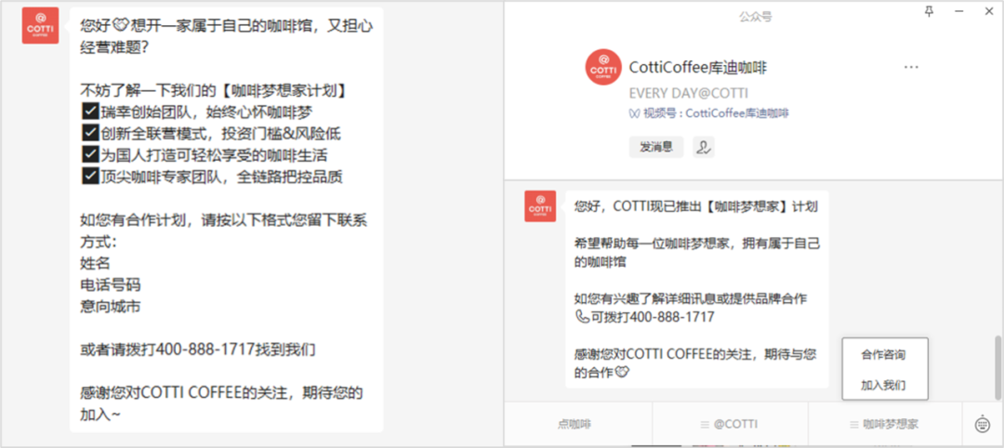Click the COTTI avatar beside left message

pyautogui.click(x=40, y=25)
